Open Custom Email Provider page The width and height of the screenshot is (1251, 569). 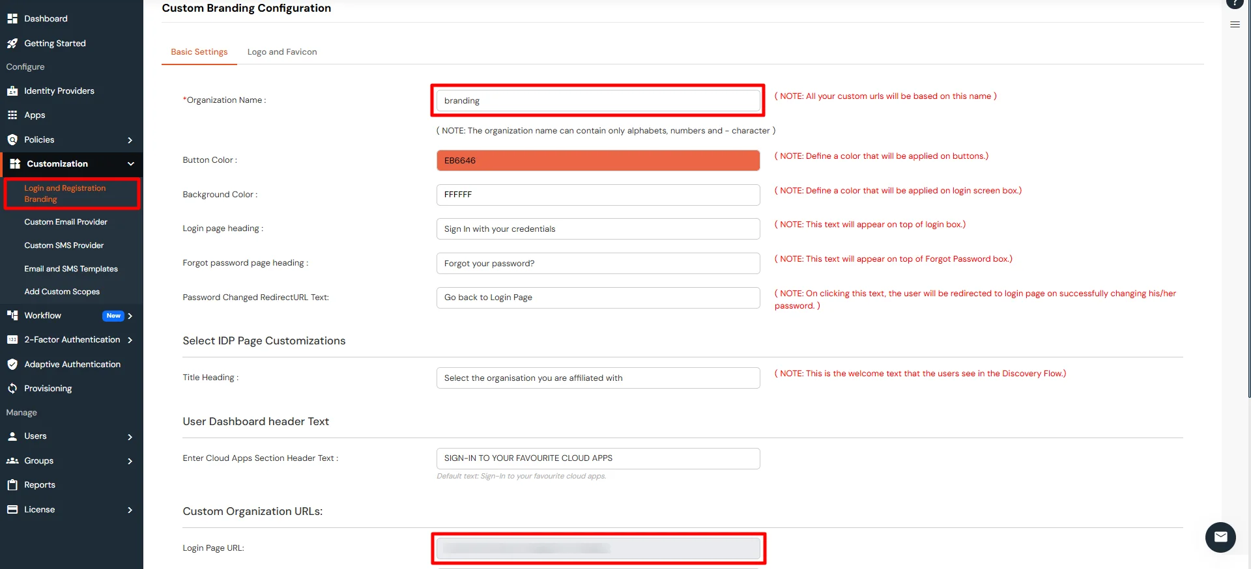tap(66, 222)
